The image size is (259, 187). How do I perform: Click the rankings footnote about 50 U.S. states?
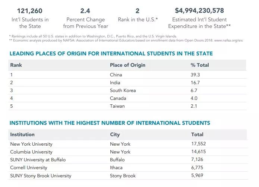(93, 36)
